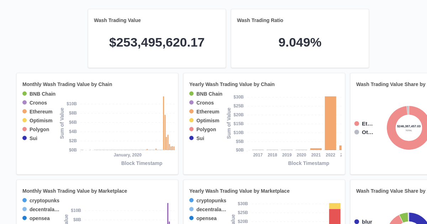Click the donut center total $246,387,457.03

point(408,126)
